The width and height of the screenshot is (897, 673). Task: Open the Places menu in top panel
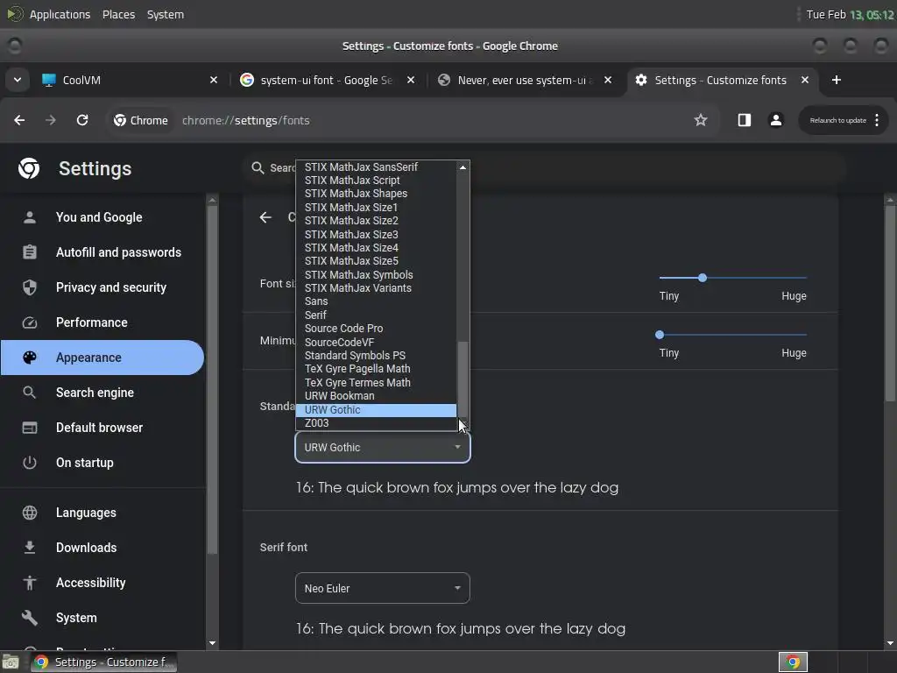[118, 14]
